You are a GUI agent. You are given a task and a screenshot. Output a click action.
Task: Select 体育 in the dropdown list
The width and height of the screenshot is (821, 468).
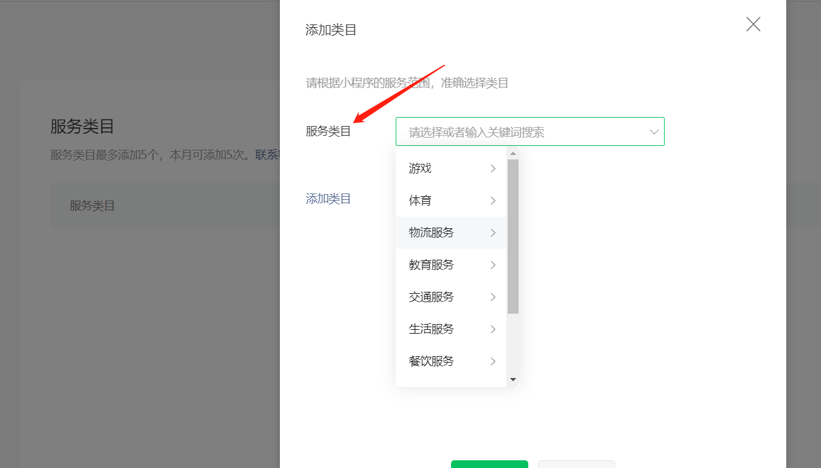point(451,201)
